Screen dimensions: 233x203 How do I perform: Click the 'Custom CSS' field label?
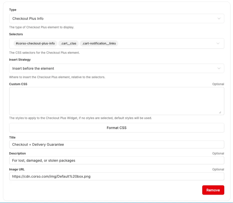click(x=18, y=84)
